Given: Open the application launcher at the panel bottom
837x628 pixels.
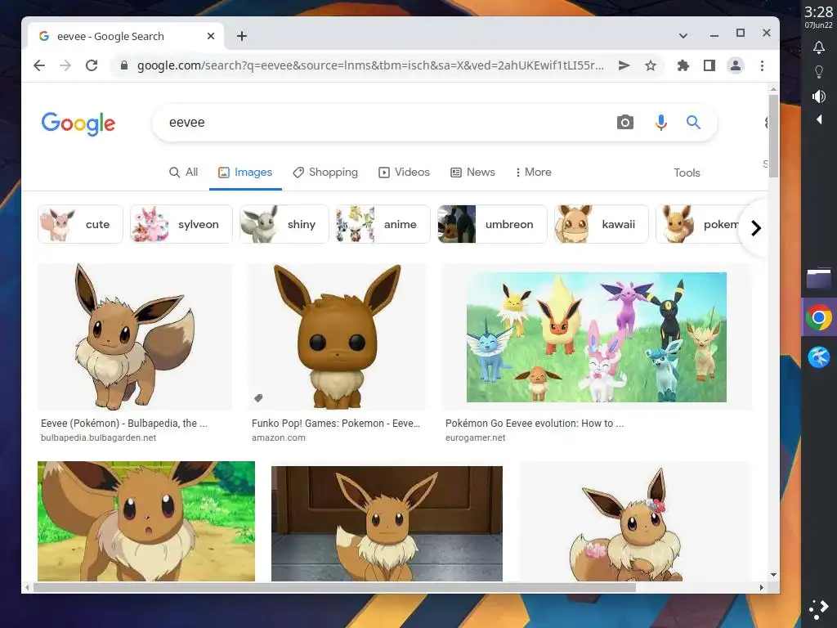Looking at the screenshot, I should click(x=819, y=609).
